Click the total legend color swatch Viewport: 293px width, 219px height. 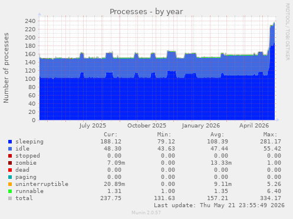pos(10,198)
